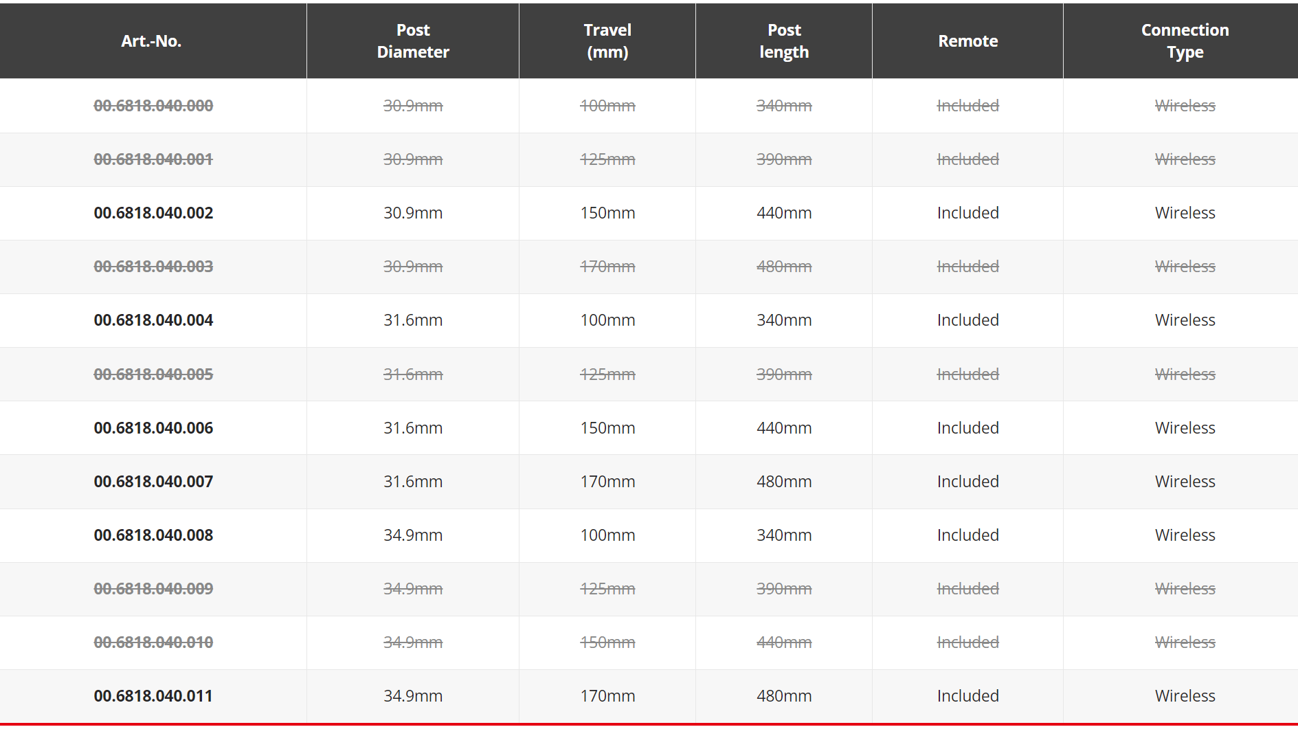The image size is (1298, 738).
Task: Select article number 00.6818.040.001
Action: pyautogui.click(x=153, y=159)
